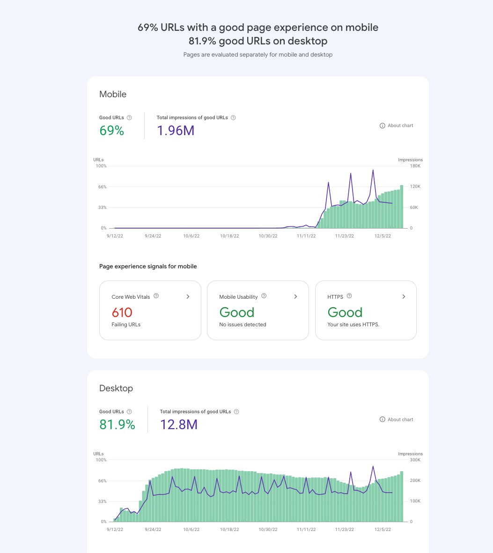The height and width of the screenshot is (553, 493).
Task: Click the Desktop section heading
Action: point(116,388)
